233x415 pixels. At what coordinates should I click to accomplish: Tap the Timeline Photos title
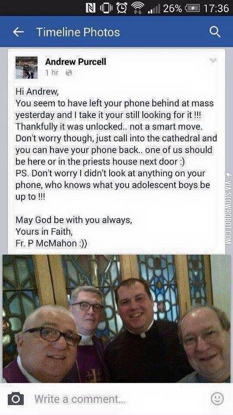pyautogui.click(x=78, y=32)
